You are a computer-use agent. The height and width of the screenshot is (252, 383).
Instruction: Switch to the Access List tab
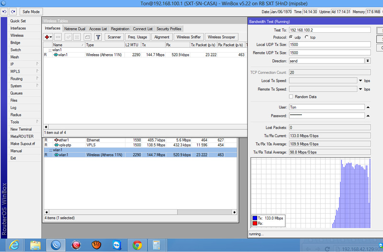[98, 29]
